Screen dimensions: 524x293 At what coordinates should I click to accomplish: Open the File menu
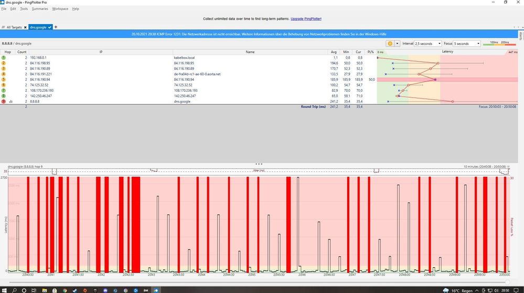coord(4,9)
